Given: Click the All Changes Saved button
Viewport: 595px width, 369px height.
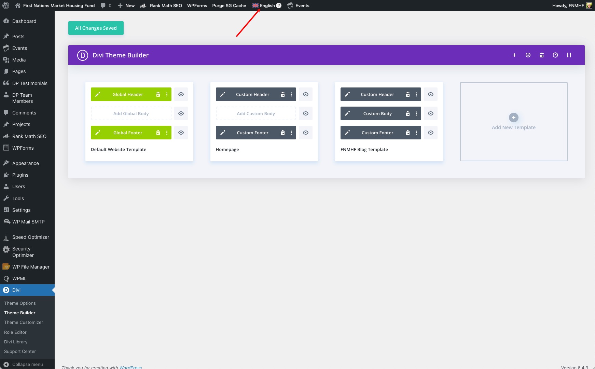Looking at the screenshot, I should click(96, 28).
